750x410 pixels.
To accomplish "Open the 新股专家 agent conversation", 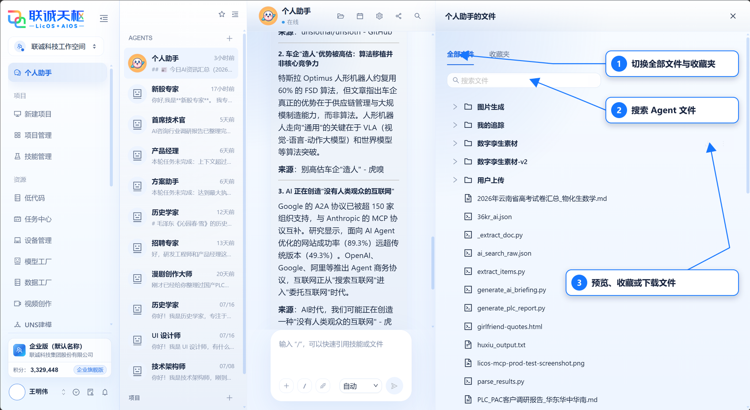I will coord(181,94).
